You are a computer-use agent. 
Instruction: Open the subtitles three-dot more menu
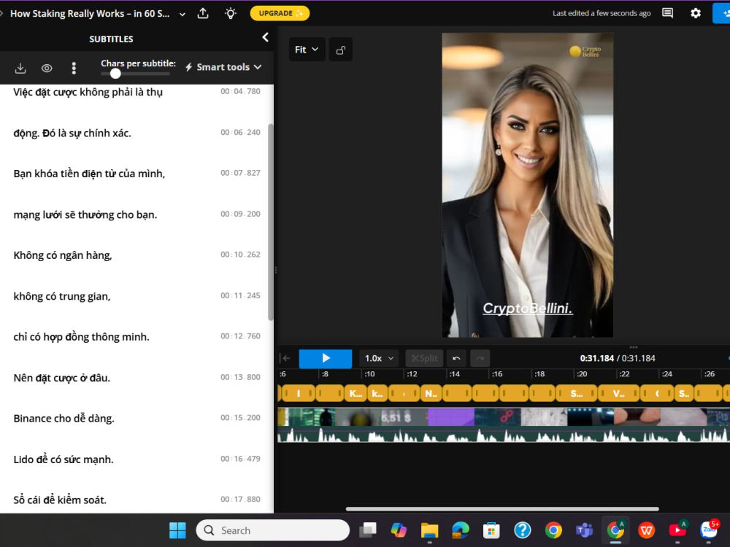[x=74, y=69]
